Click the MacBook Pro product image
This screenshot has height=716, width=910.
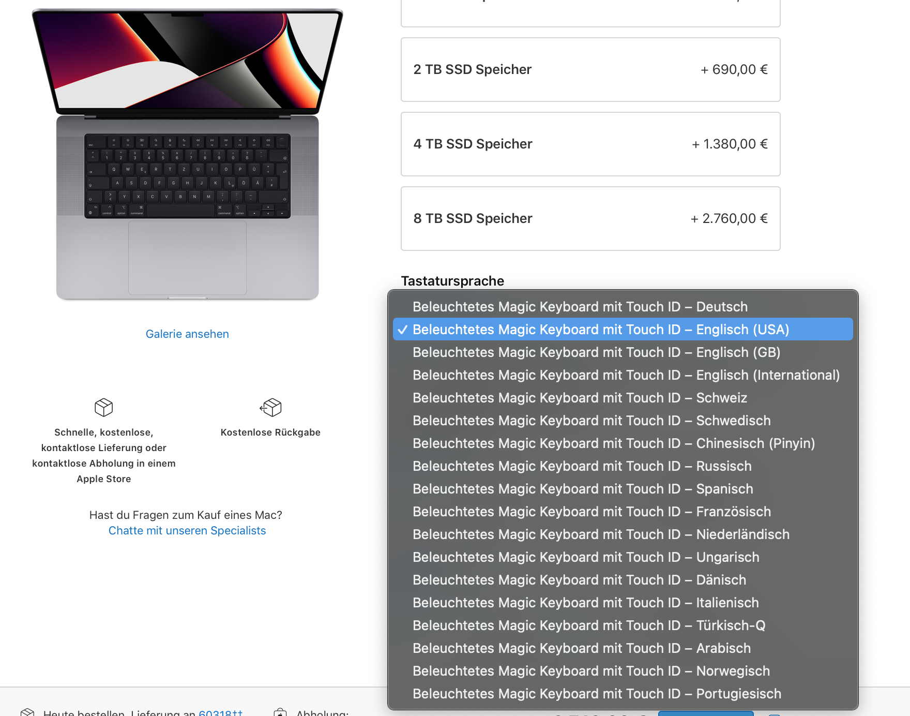(x=187, y=154)
